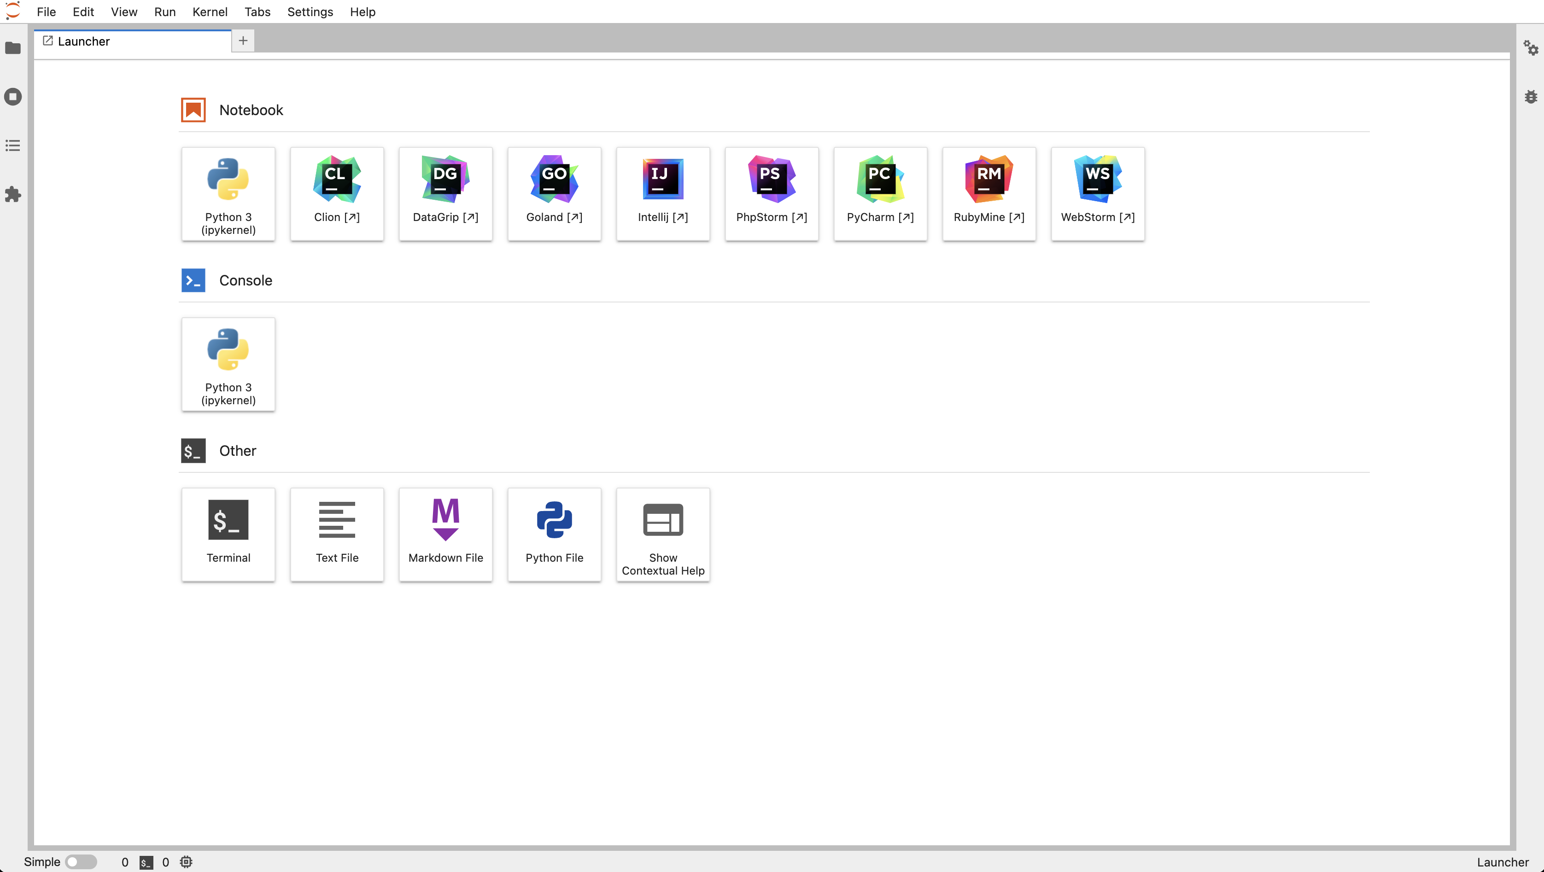This screenshot has height=872, width=1544.
Task: Click the kernel status icon in status bar
Action: click(x=187, y=862)
